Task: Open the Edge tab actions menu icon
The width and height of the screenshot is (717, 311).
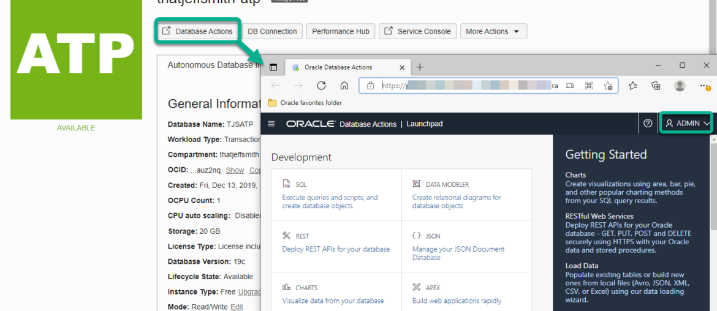Action: (273, 67)
